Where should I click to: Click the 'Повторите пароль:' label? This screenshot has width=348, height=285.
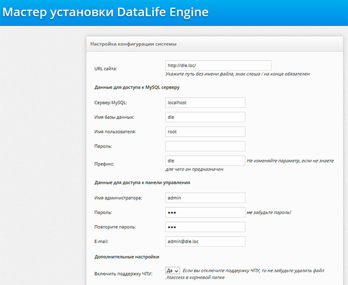tap(115, 227)
